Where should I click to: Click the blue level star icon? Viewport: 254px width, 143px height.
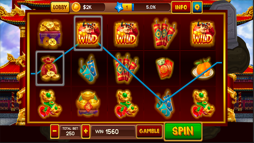click(119, 7)
